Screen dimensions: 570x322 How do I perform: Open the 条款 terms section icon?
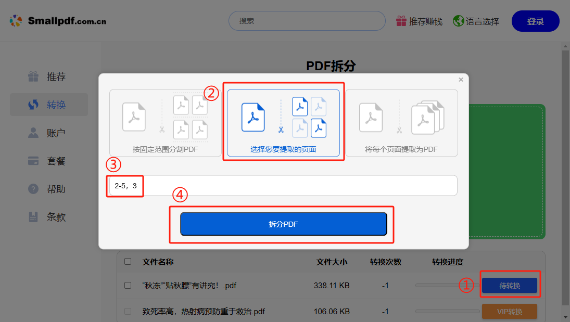(33, 217)
